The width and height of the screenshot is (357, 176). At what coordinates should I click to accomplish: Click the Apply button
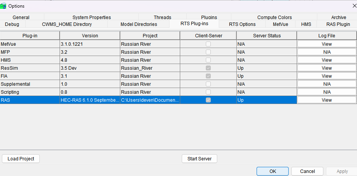pos(342,171)
